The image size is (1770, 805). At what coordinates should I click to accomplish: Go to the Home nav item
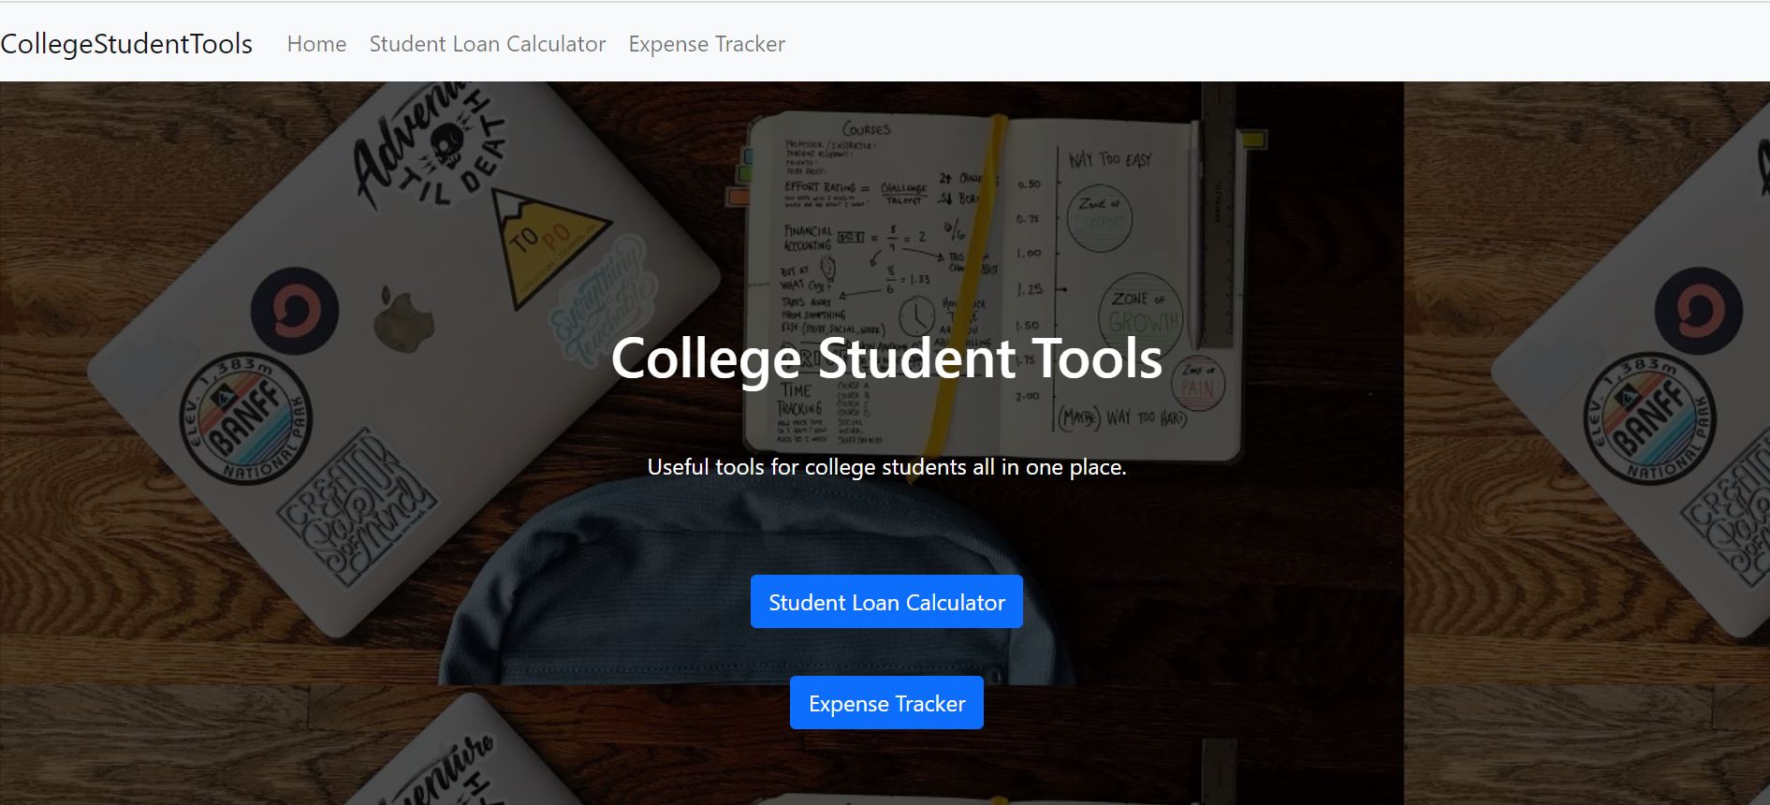(x=316, y=44)
